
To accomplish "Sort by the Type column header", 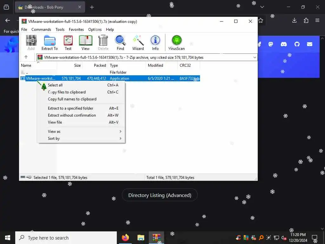I will [127, 65].
